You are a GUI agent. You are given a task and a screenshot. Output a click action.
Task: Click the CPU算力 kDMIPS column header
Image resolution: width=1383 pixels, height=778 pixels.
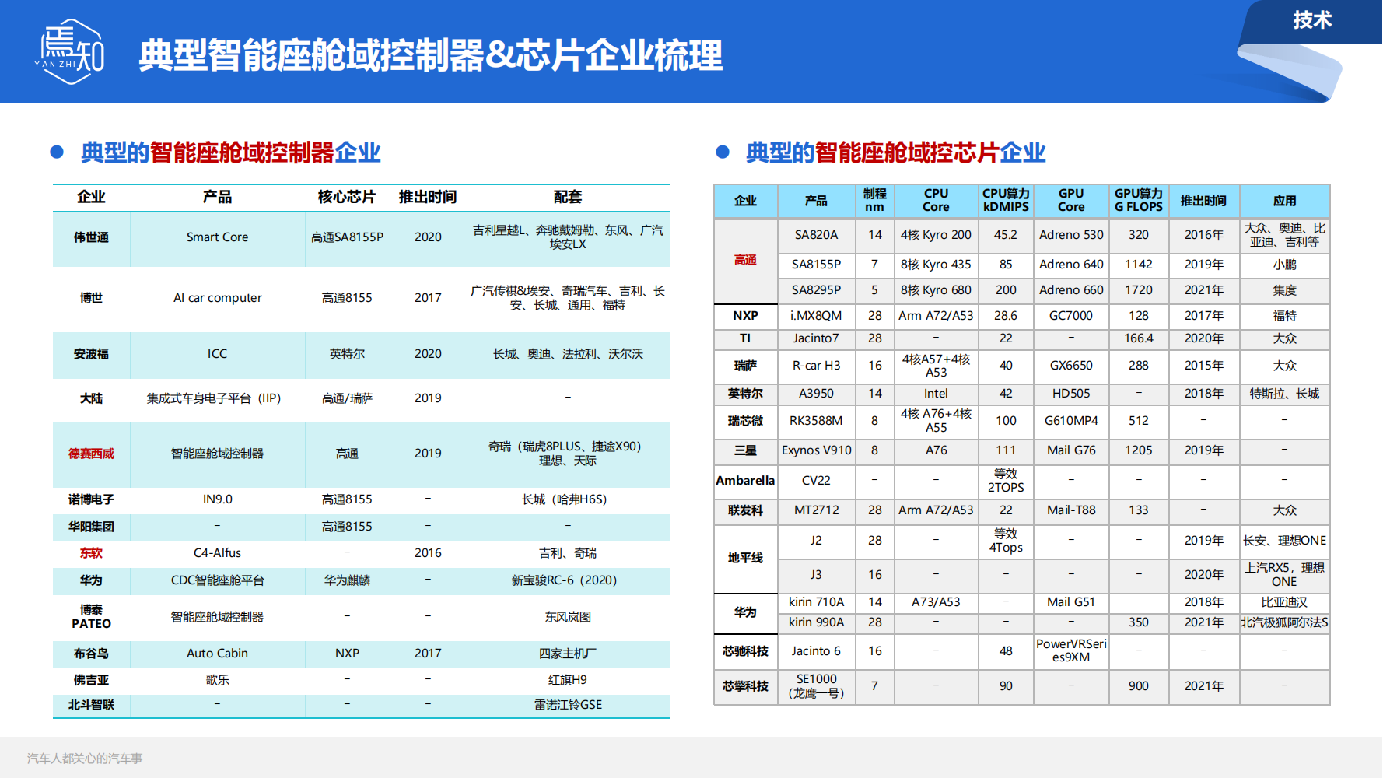point(1006,201)
